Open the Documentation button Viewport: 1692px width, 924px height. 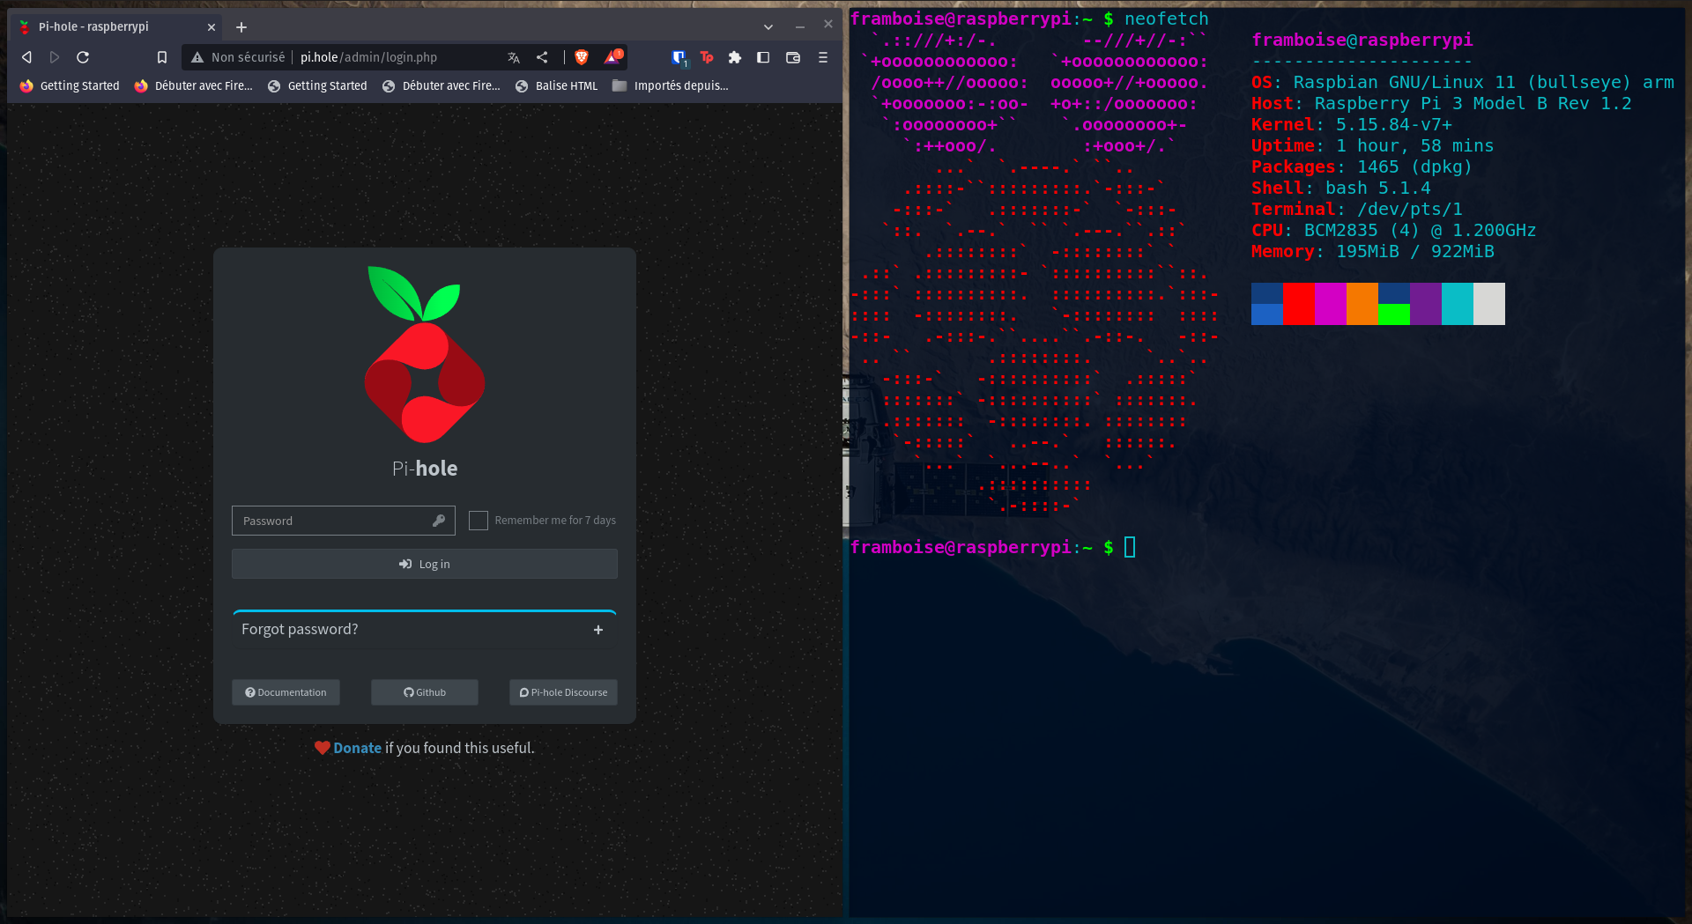click(286, 692)
